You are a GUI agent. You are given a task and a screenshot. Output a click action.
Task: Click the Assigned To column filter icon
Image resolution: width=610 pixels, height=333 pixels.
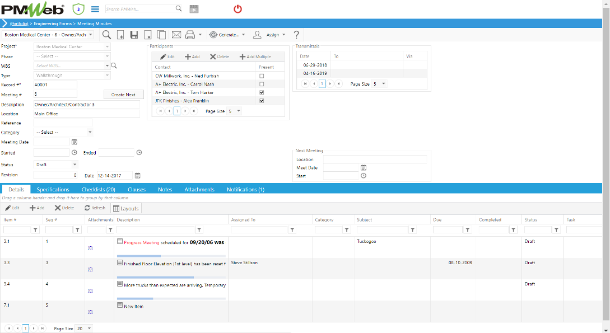[x=292, y=230]
